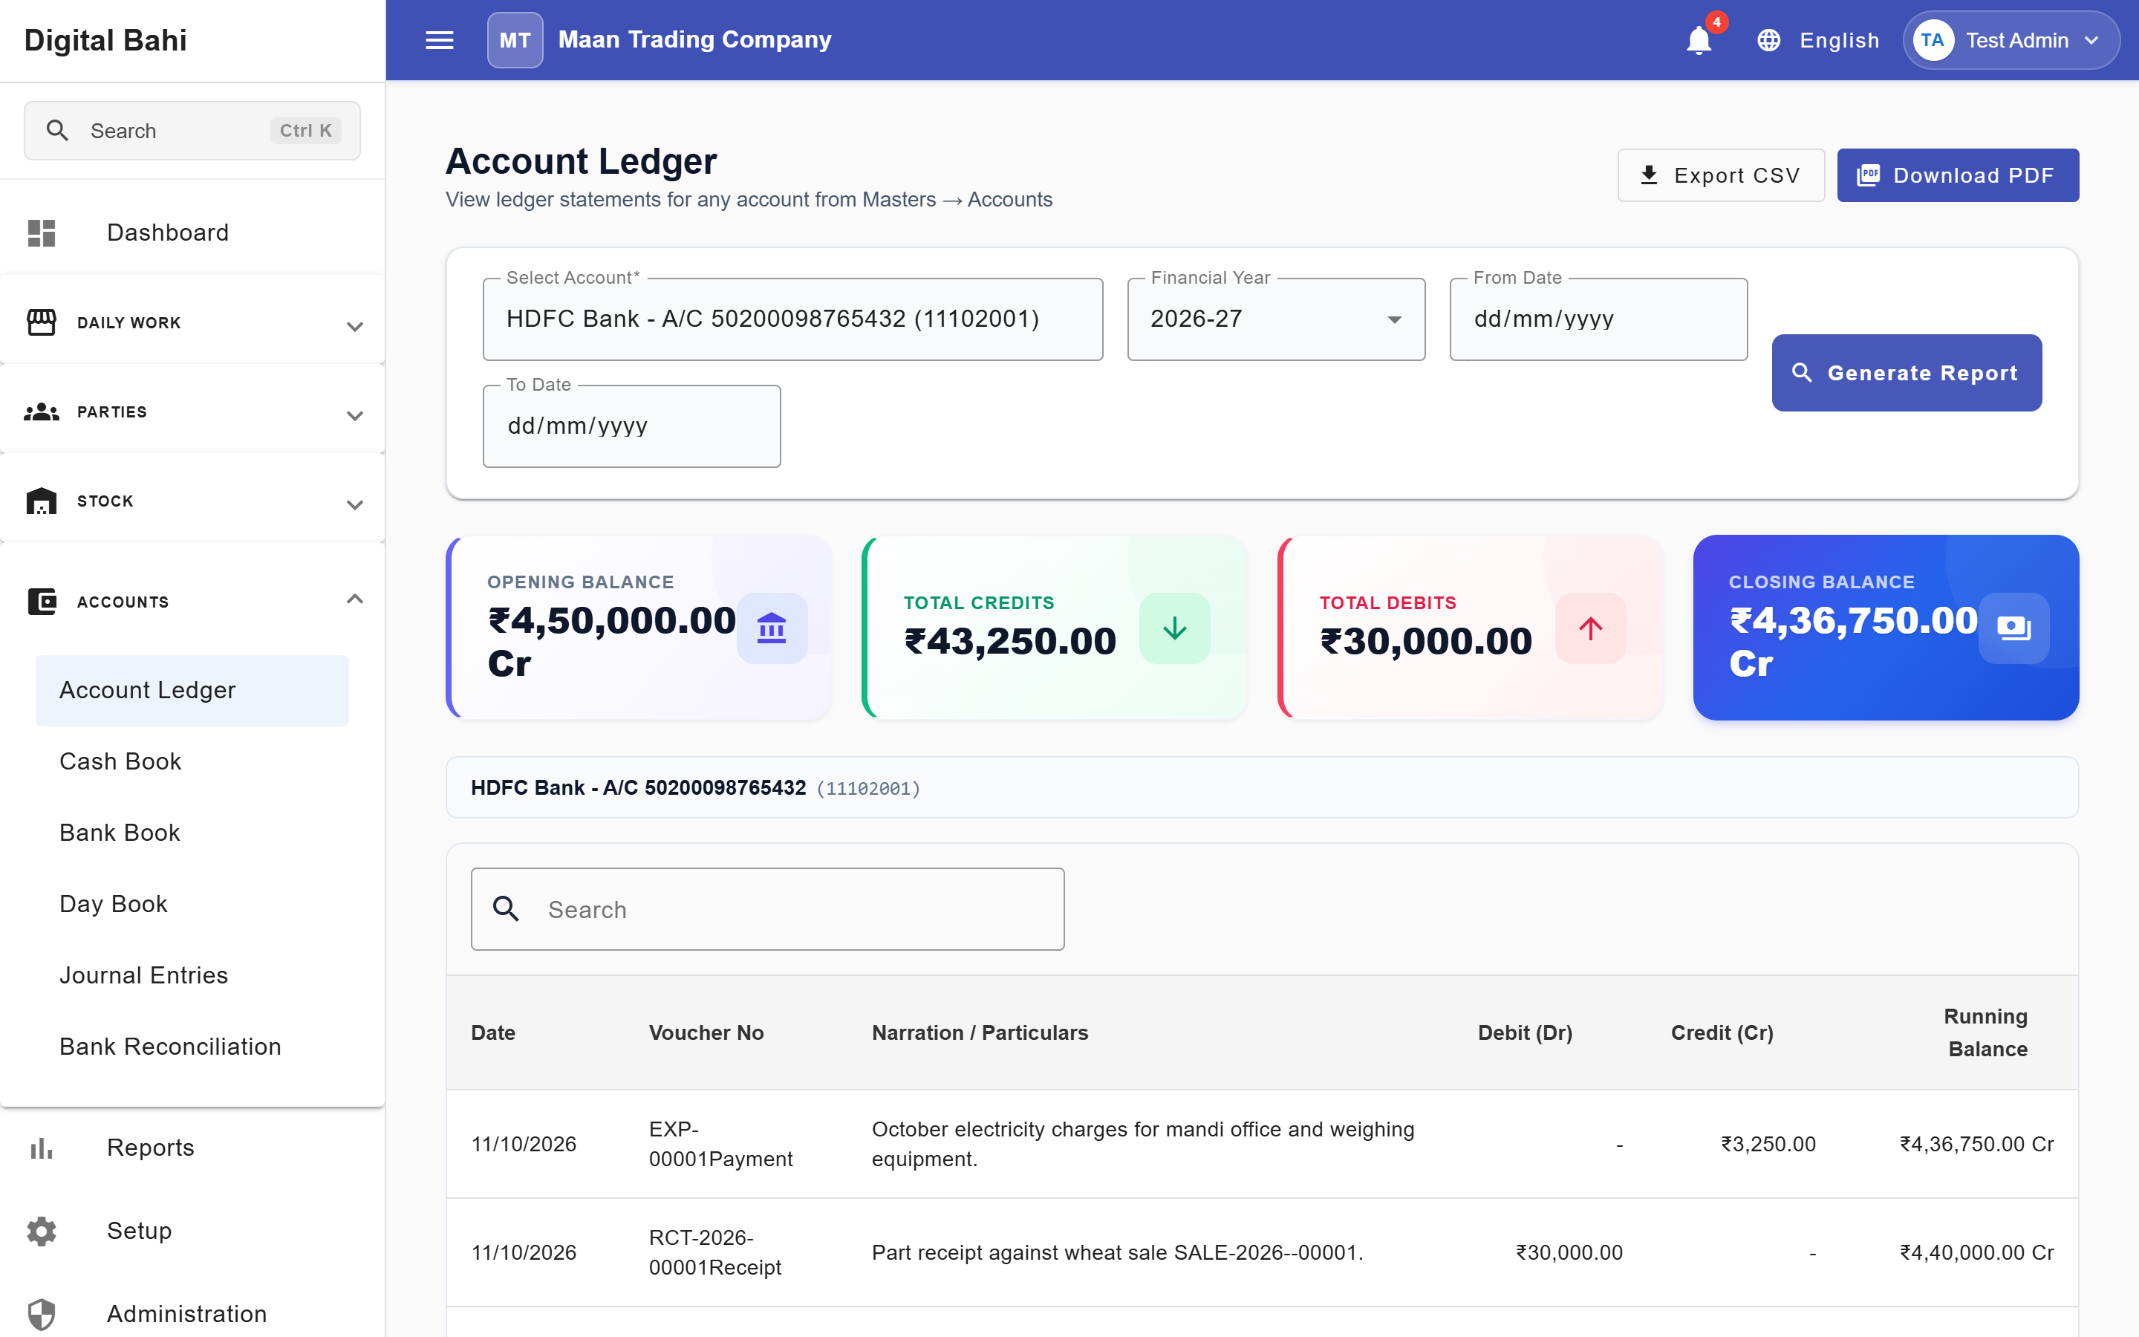Toggle the hamburger menu icon
This screenshot has width=2139, height=1337.
pos(439,40)
